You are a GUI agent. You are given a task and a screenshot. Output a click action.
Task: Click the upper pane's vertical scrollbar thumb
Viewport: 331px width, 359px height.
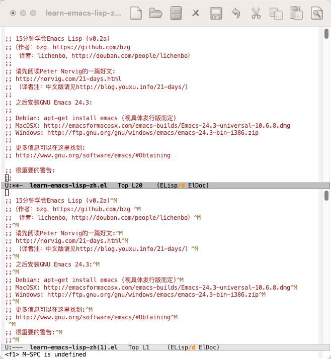(x=326, y=34)
